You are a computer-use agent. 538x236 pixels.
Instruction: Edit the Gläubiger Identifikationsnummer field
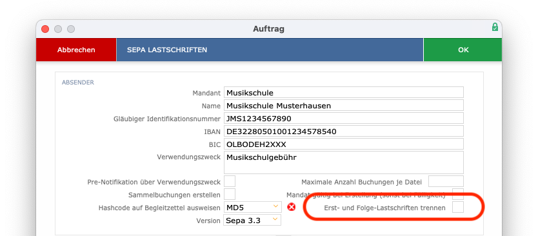point(344,118)
